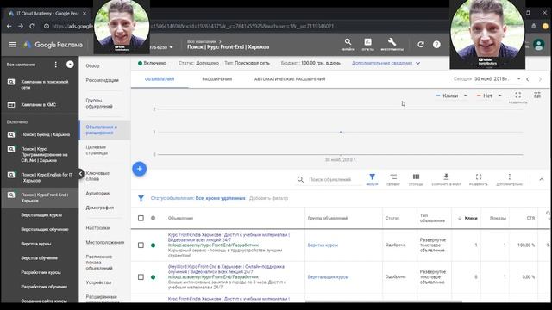552x310 pixels.
Task: Open the help question mark icon
Action: tap(436, 45)
